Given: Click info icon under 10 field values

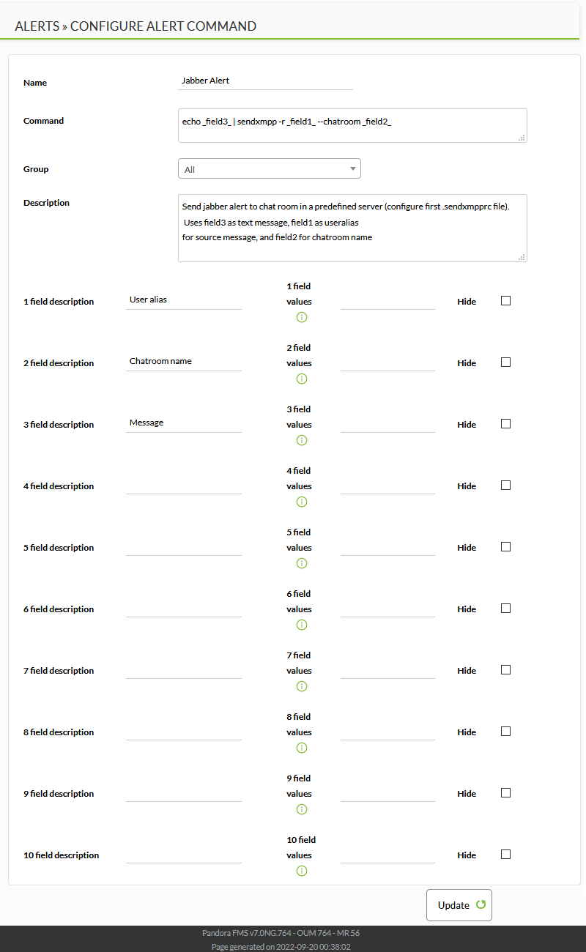Looking at the screenshot, I should click(x=302, y=871).
